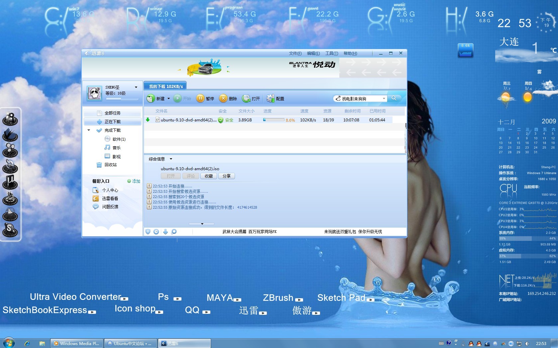
Task: Click the 打开 (Open) toolbar button
Action: [251, 99]
